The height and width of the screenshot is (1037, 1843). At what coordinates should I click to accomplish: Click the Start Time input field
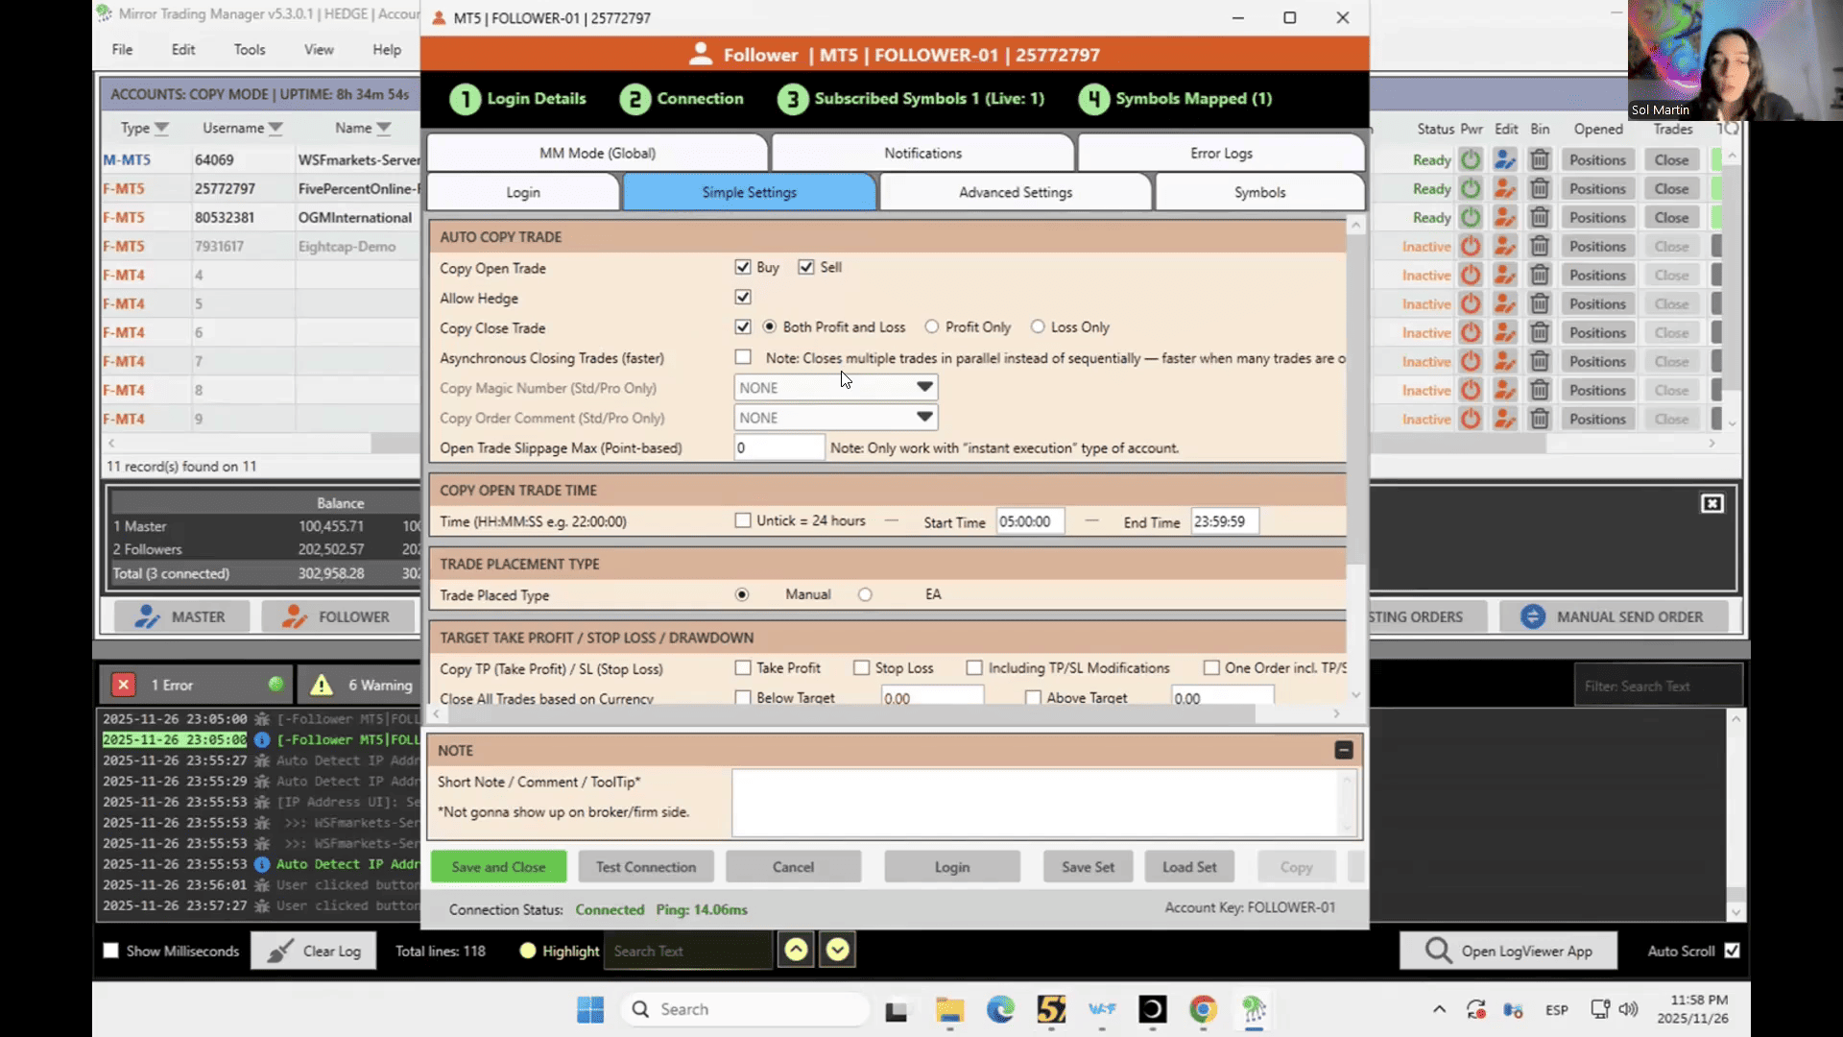click(1029, 521)
